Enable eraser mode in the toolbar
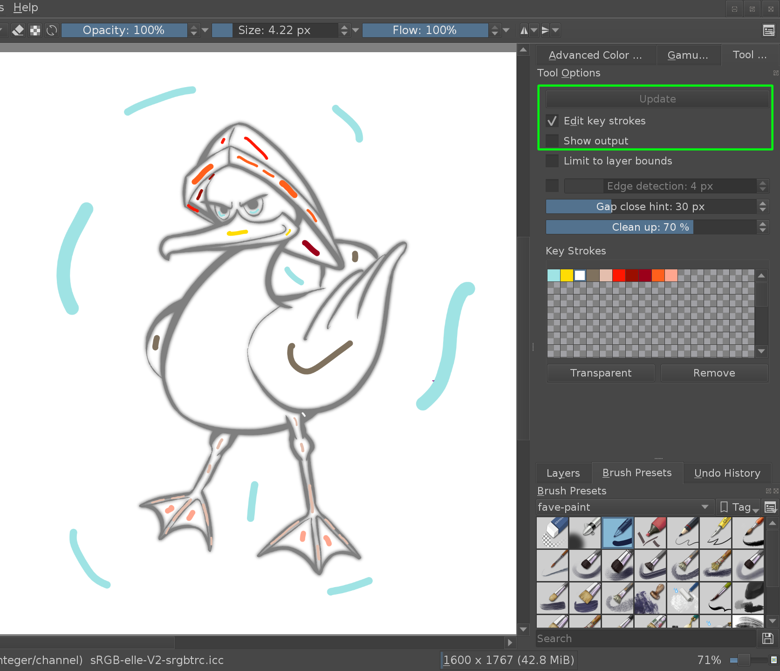 pos(18,30)
